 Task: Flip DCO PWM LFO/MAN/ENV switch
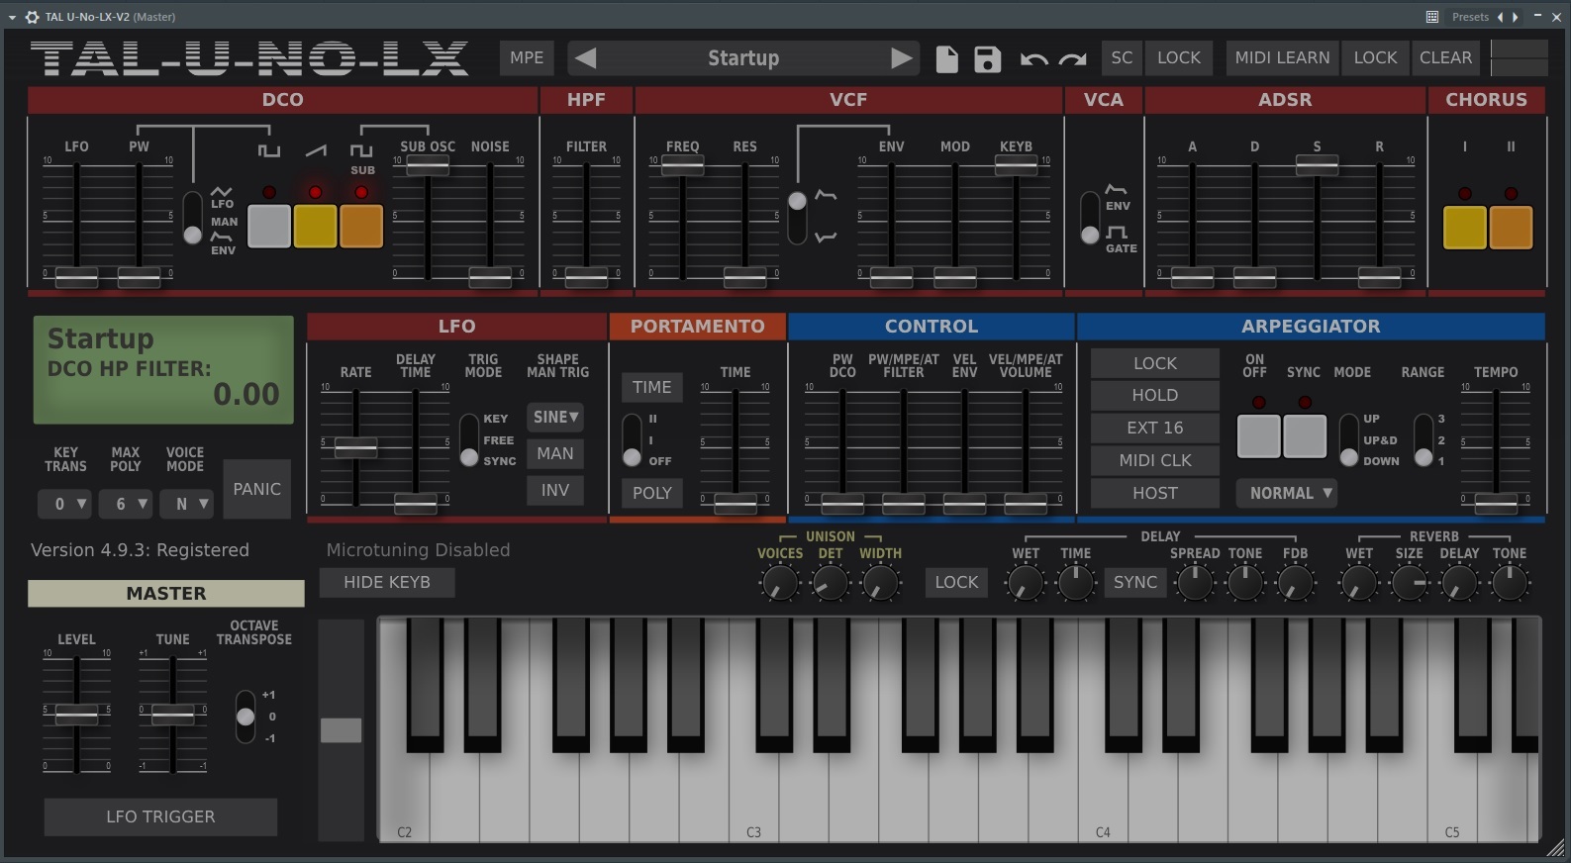click(x=193, y=217)
